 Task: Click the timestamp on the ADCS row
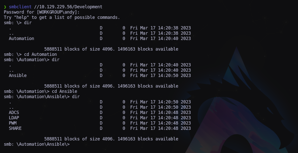coord(161,112)
